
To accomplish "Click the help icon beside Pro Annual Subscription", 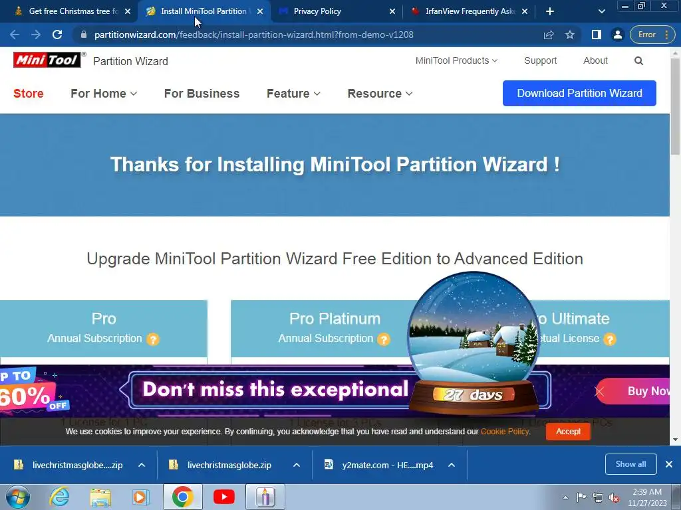I will [153, 339].
